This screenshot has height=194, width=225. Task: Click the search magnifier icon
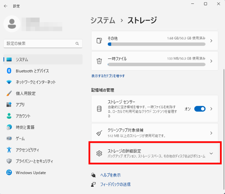tap(77, 44)
